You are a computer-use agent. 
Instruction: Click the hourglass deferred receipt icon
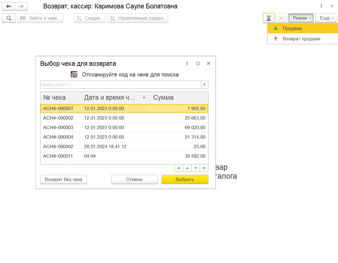pyautogui.click(x=269, y=18)
